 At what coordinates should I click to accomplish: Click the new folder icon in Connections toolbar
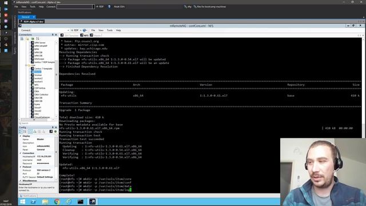[27, 38]
